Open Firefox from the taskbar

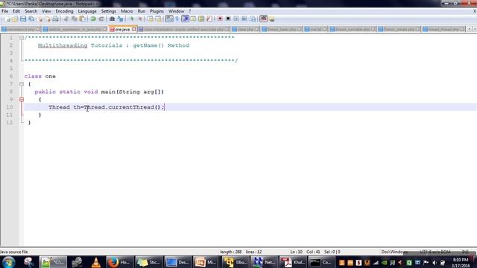(119, 262)
